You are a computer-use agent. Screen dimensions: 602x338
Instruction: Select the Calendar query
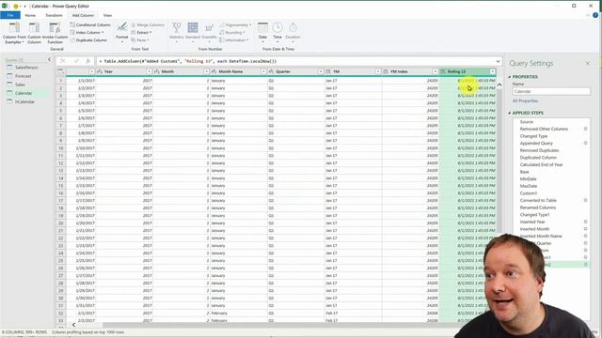24,93
